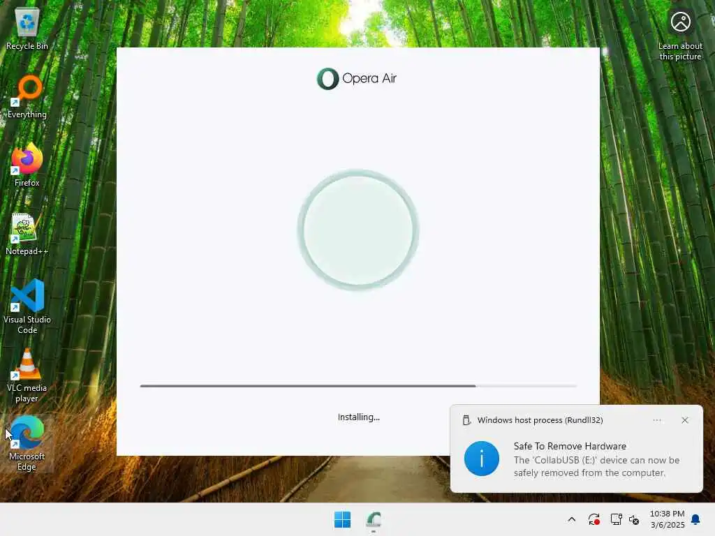
Task: Click the Opera Air installer taskbar icon
Action: click(374, 519)
